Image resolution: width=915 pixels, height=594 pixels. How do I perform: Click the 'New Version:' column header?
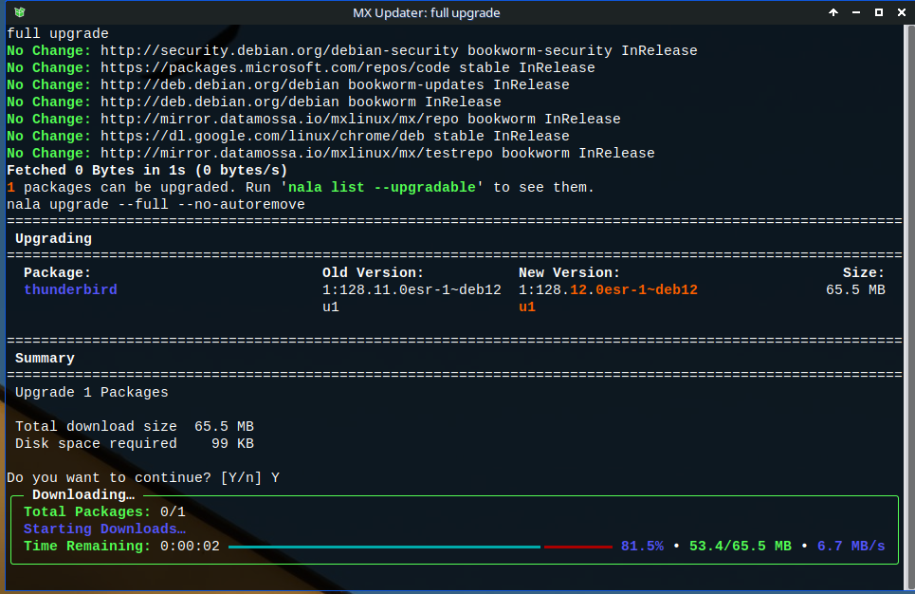(569, 272)
